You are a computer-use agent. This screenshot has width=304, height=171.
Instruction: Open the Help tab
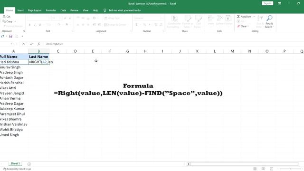pyautogui.click(x=95, y=10)
